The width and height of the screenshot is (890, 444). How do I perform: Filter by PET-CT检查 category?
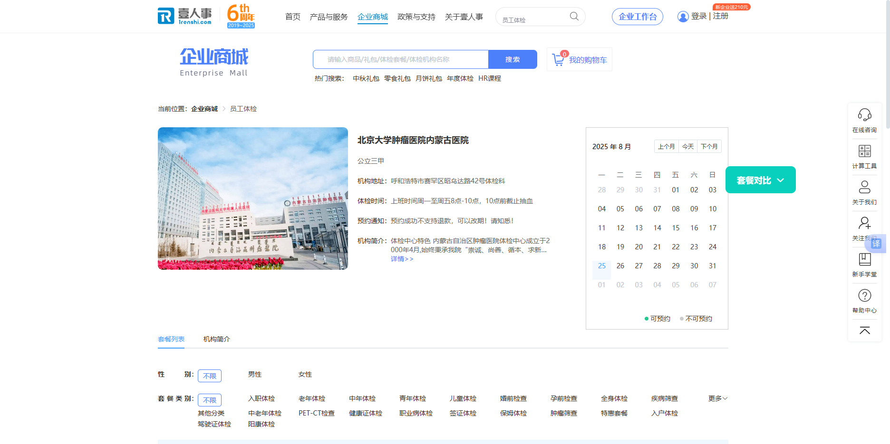tap(317, 413)
